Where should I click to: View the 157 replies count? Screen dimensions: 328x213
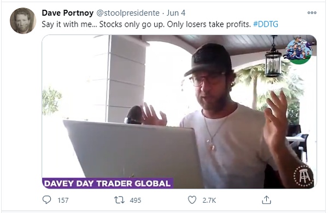pyautogui.click(x=63, y=200)
